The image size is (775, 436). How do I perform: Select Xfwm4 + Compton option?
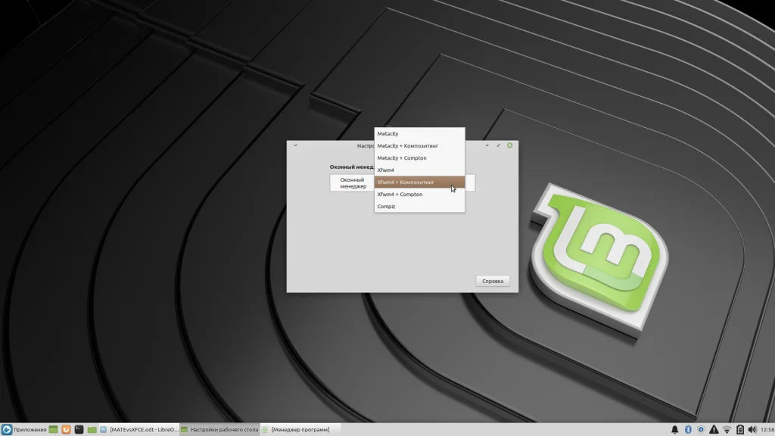pos(419,195)
